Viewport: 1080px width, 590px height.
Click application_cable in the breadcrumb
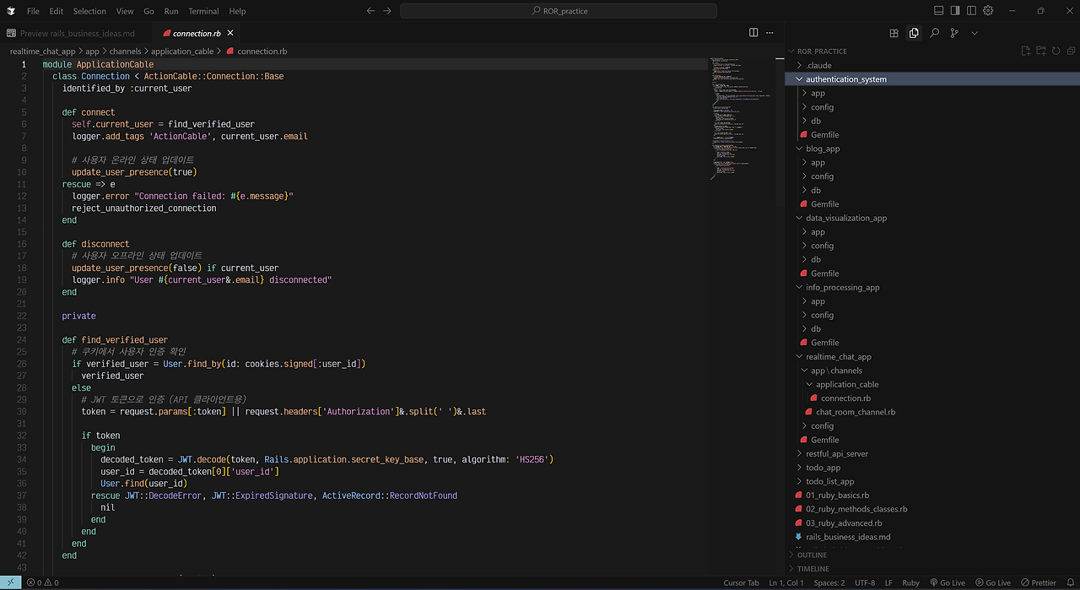coord(182,51)
